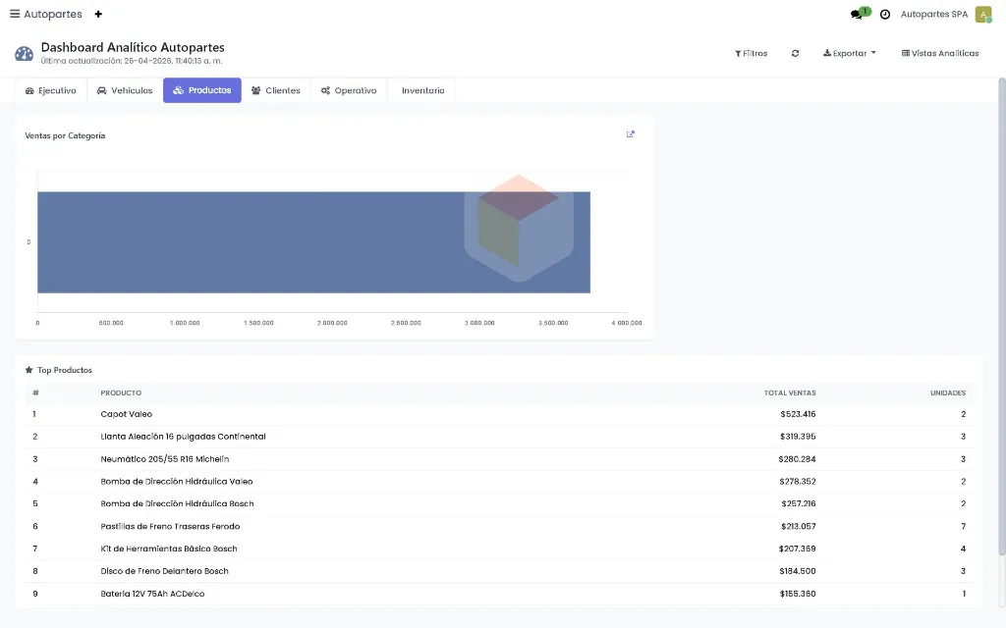Select the Capot Valeo row
Screen dimensions: 1006x628
499,414
